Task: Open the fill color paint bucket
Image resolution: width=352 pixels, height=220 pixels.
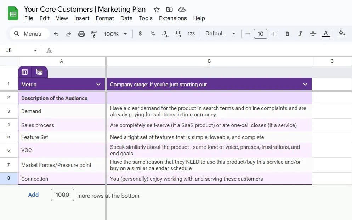Action: pos(341,34)
